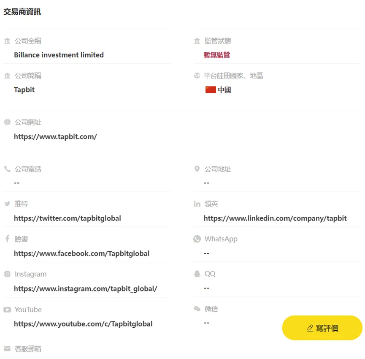
Task: Click the 臉書 label
Action: click(22, 239)
